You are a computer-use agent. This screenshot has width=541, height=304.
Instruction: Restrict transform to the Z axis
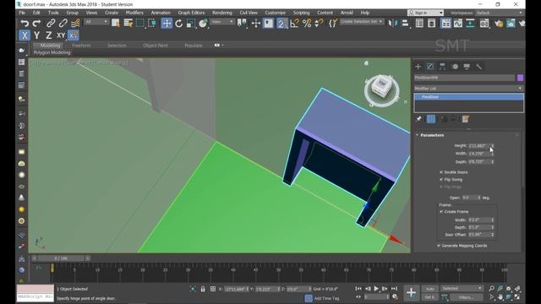[49, 35]
